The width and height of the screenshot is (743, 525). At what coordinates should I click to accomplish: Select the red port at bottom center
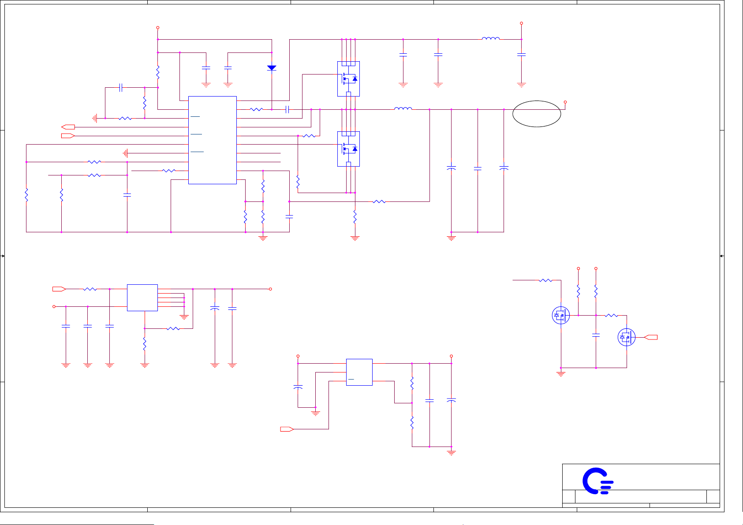[287, 429]
